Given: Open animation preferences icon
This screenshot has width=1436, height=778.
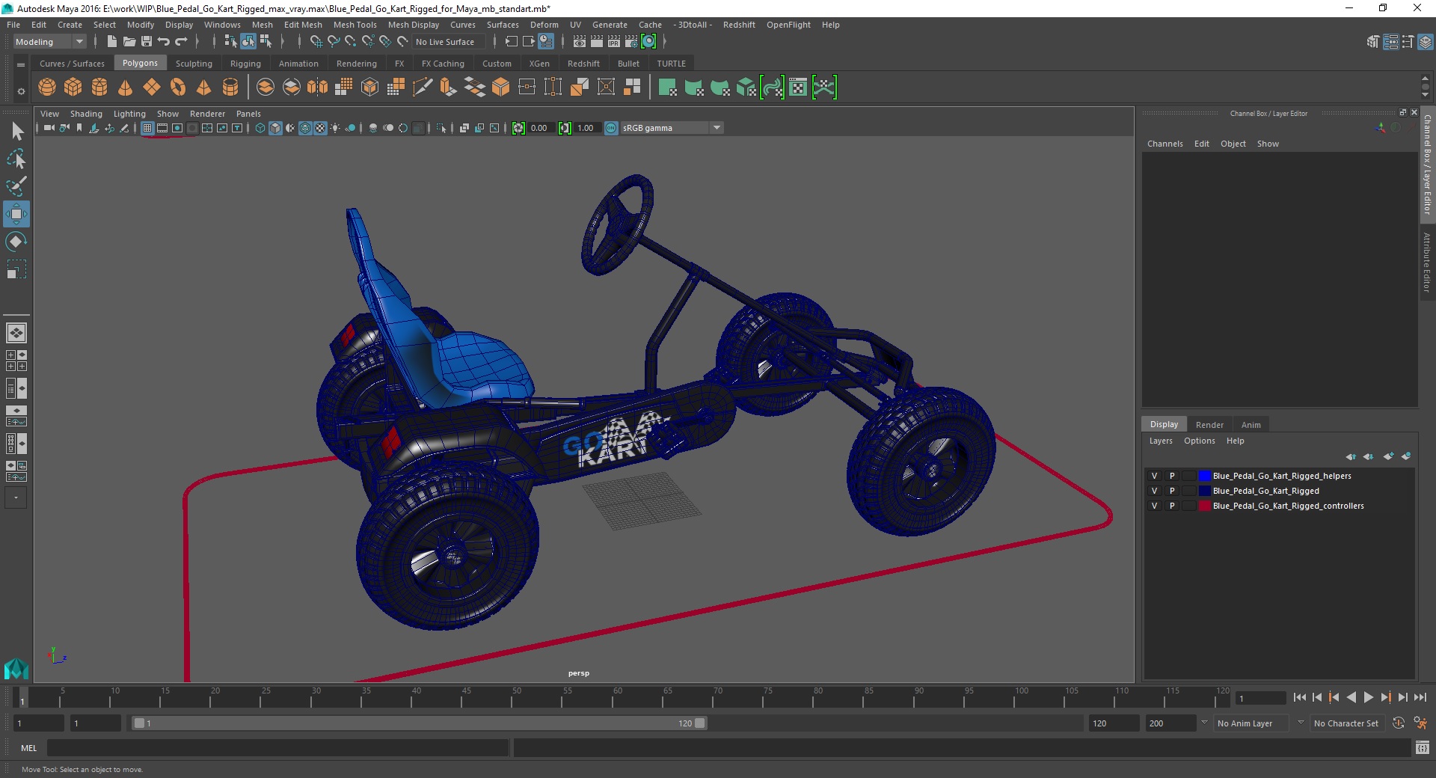Looking at the screenshot, I should (x=1421, y=723).
